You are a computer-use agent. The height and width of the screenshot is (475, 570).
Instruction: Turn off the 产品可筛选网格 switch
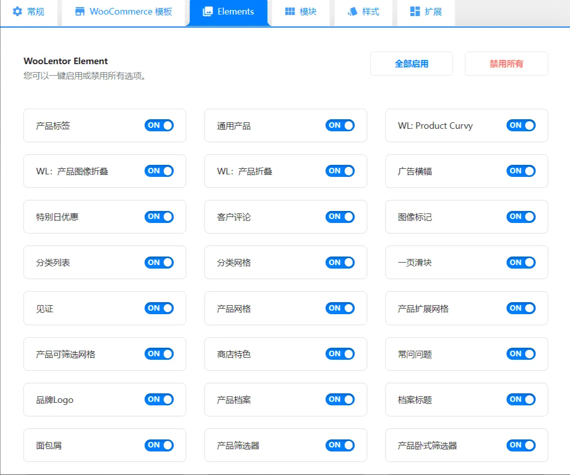pos(159,354)
